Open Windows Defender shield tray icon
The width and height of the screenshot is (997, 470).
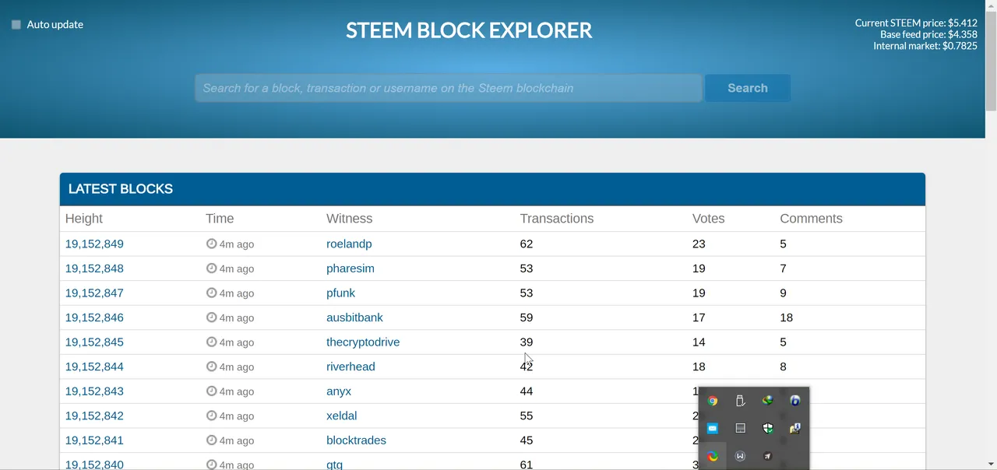click(x=767, y=429)
